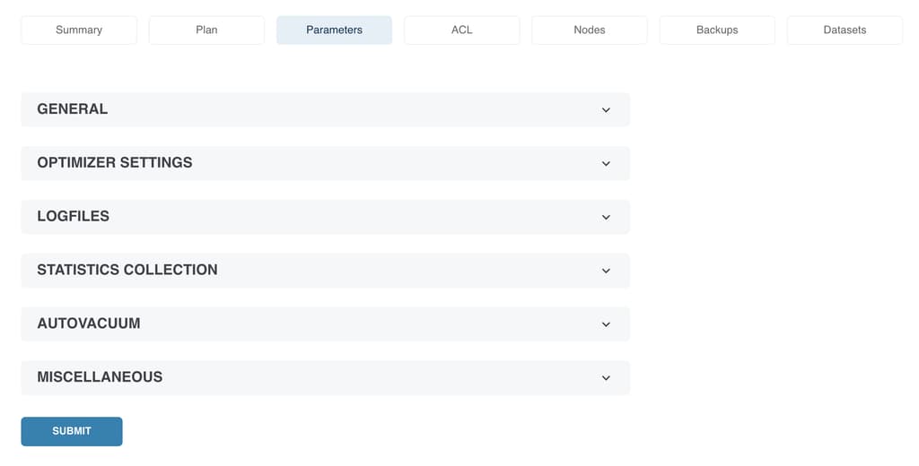Go to the Nodes tab

590,30
